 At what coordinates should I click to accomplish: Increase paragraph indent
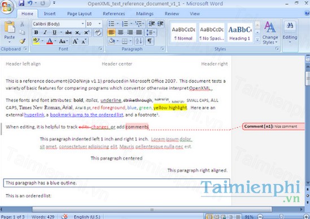[160, 24]
